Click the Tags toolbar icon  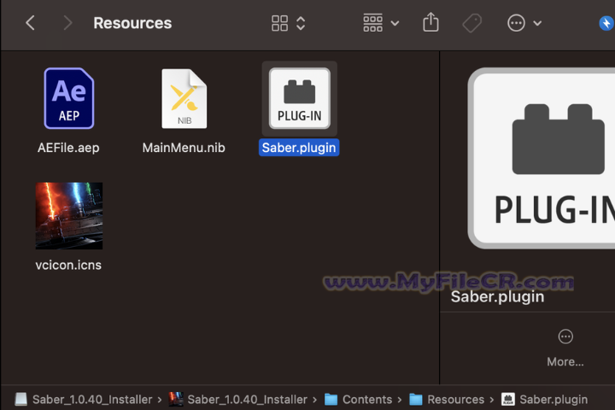[471, 23]
